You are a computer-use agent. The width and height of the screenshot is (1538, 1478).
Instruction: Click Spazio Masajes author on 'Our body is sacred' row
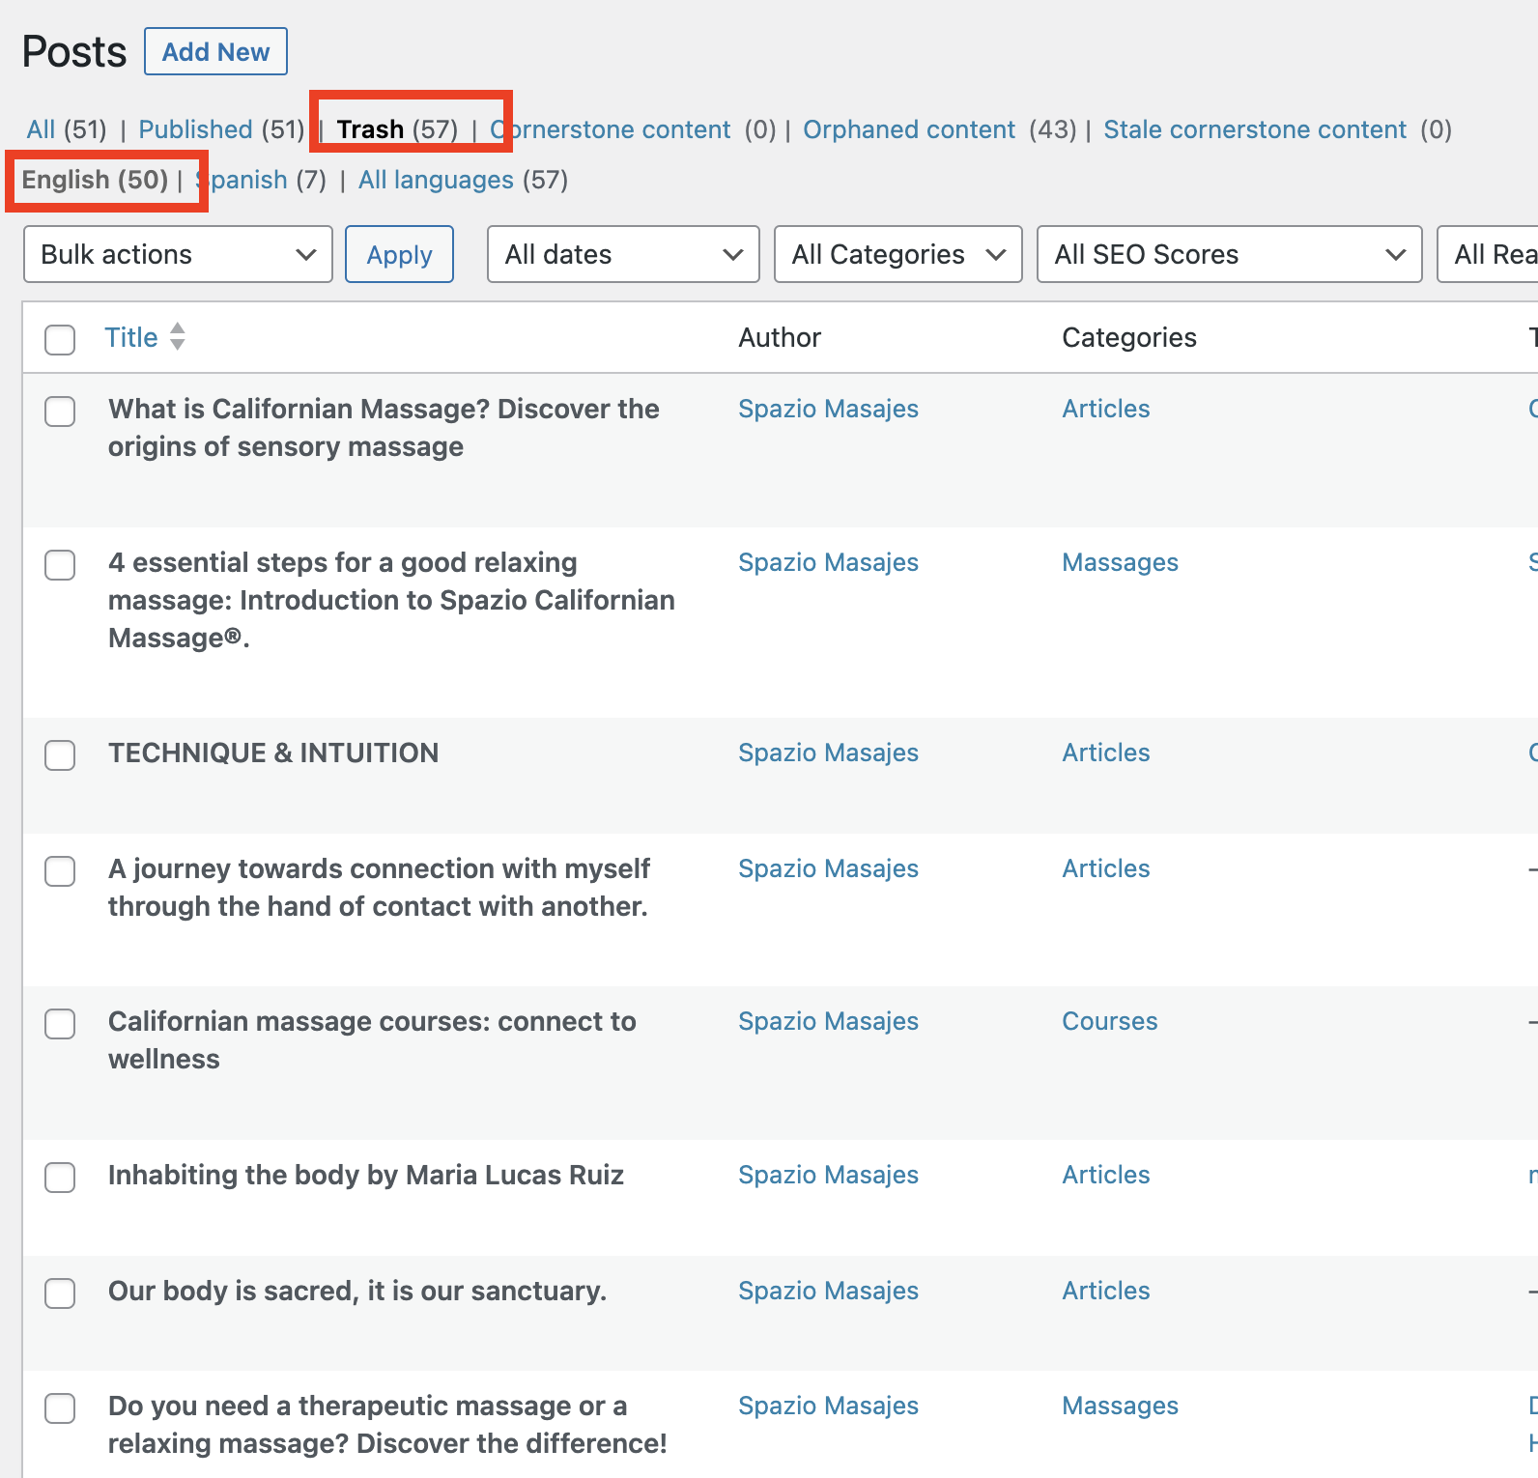[x=828, y=1291]
